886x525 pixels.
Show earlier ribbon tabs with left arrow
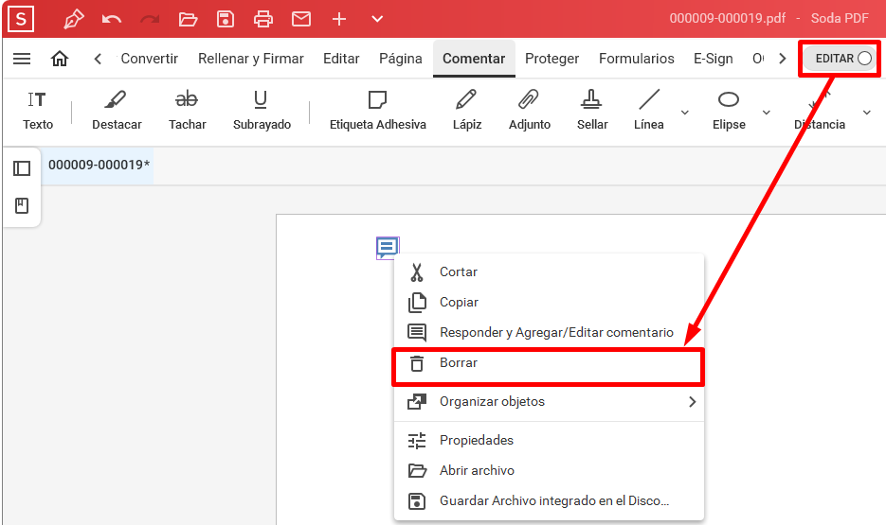pos(98,59)
